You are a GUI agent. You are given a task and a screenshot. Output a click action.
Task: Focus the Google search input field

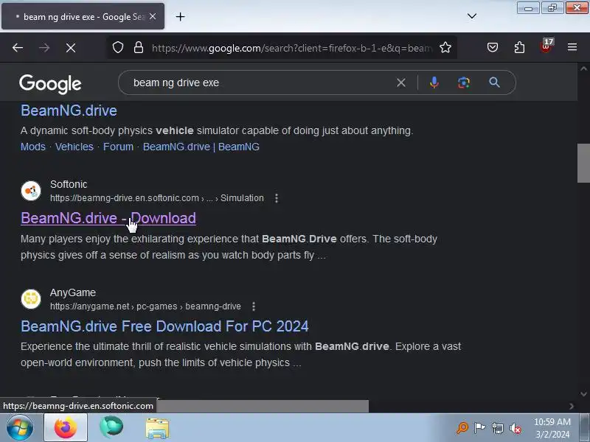(260, 83)
